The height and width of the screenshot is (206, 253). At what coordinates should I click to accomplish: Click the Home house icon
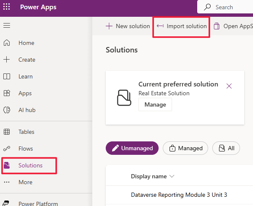coord(7,43)
